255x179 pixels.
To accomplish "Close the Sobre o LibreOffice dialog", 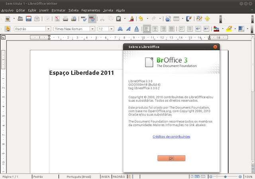I will pyautogui.click(x=215, y=47).
